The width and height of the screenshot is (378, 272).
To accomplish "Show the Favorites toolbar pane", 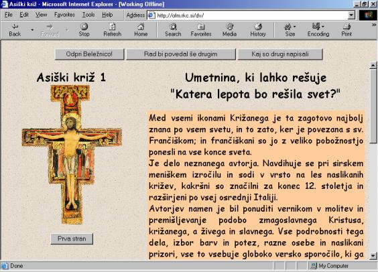I will (201, 30).
